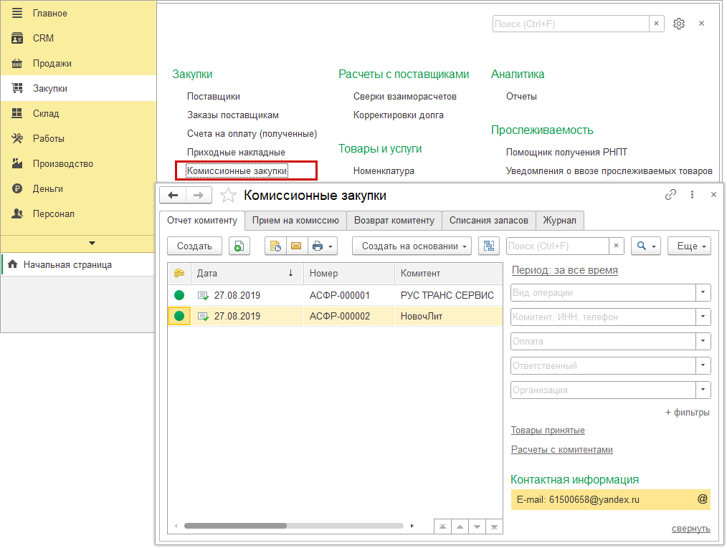
Task: Click the Создать button
Action: click(194, 246)
